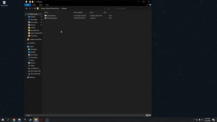Click the New folder icon in the title bar
The image size is (217, 122).
tap(33, 2)
